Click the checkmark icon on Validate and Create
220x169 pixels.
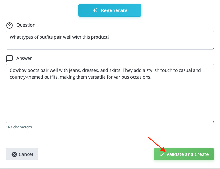[x=162, y=154]
